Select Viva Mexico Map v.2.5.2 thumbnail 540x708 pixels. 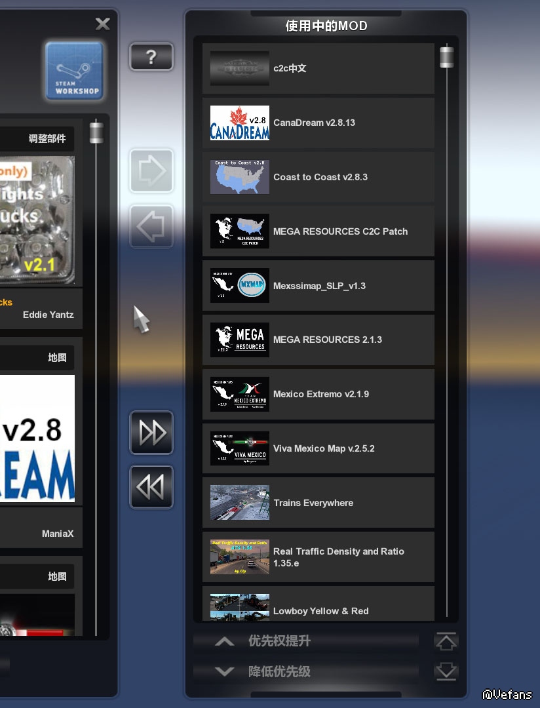pyautogui.click(x=240, y=448)
